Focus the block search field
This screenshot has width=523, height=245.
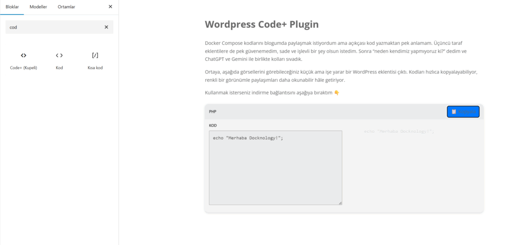[54, 27]
